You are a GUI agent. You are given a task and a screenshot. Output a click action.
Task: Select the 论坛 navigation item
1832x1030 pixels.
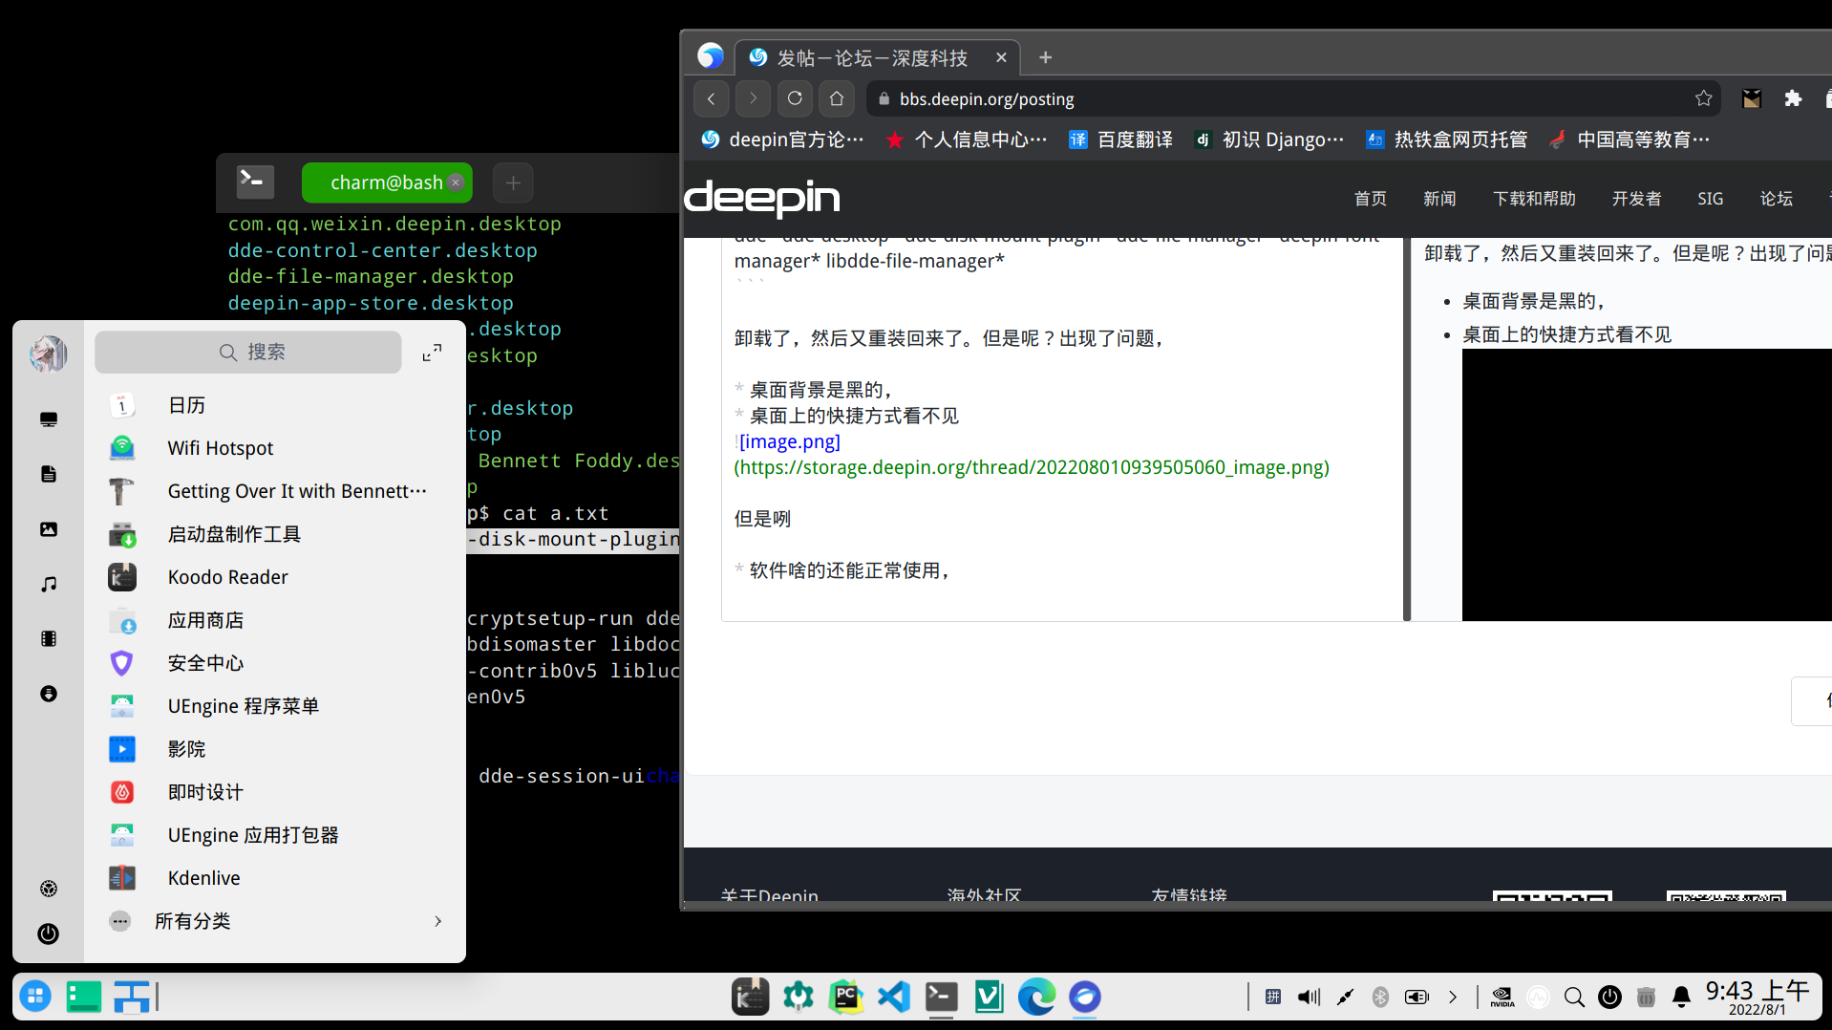pyautogui.click(x=1776, y=199)
